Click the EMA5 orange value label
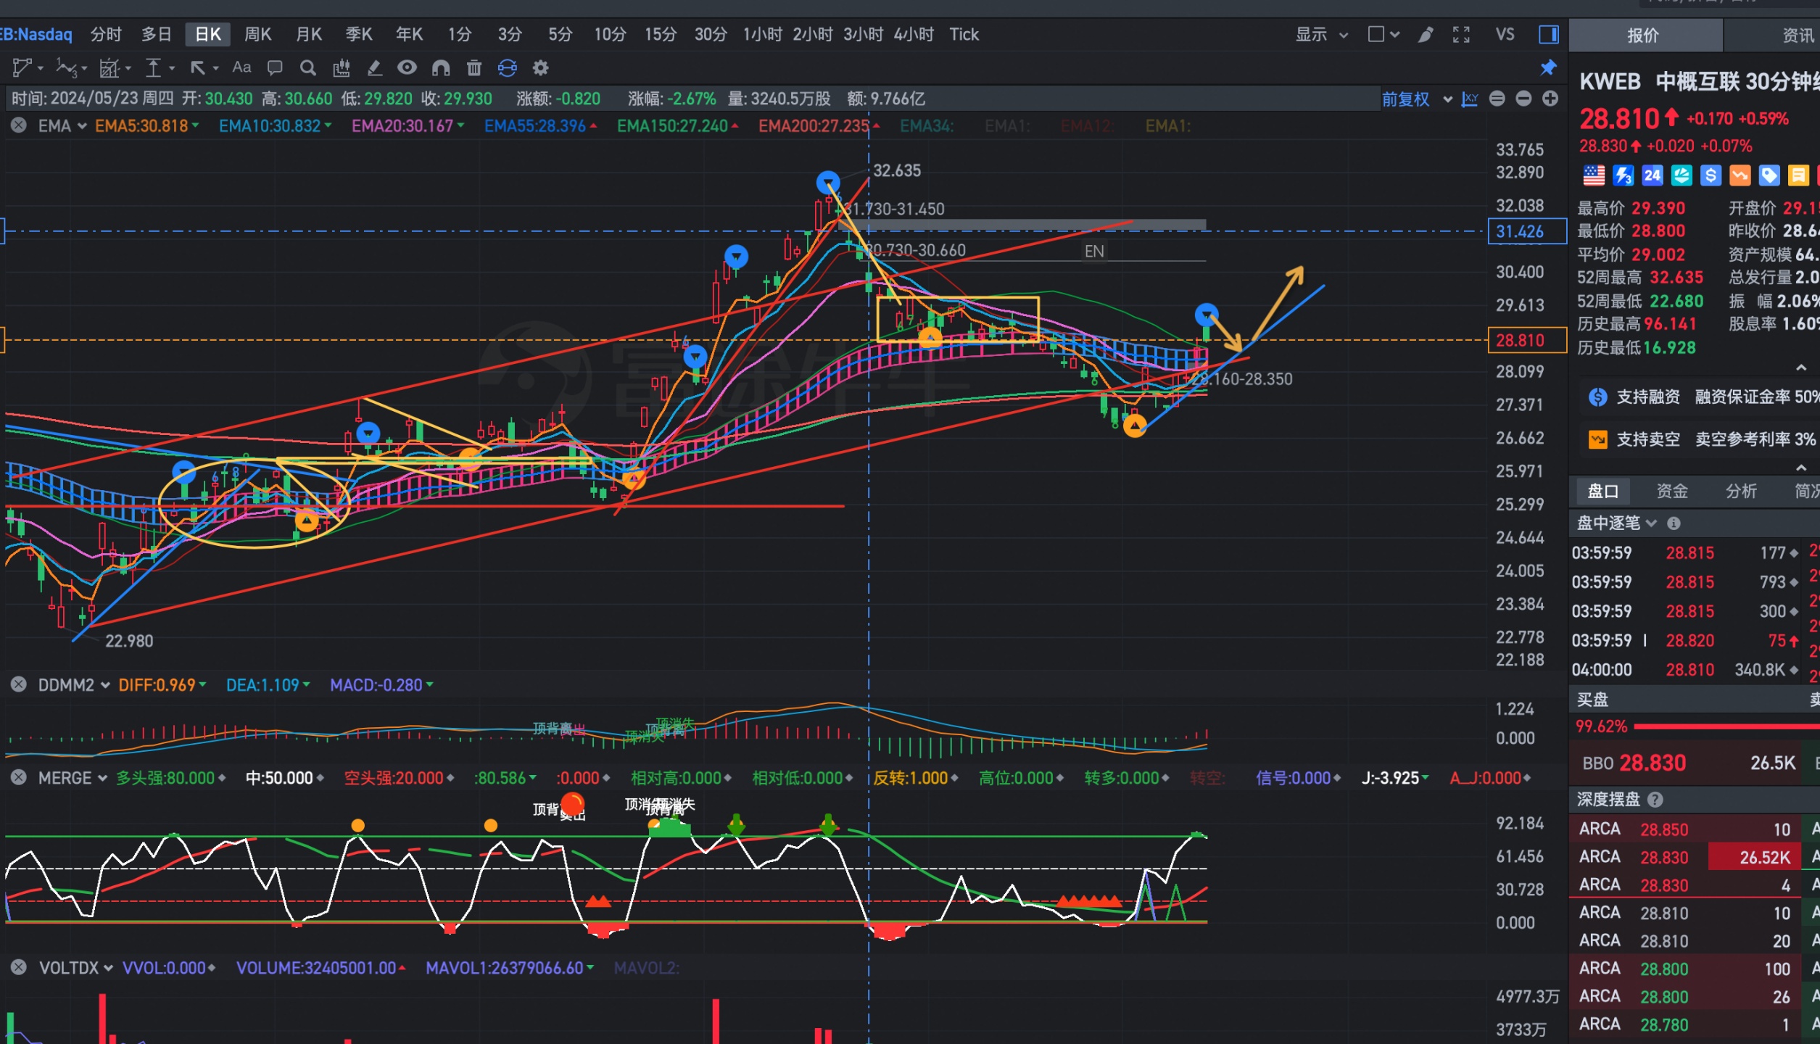Screen dimensions: 1820x1044 141,126
